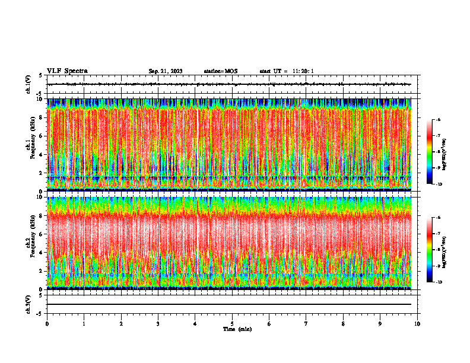This screenshot has width=470, height=363.
Task: Click the "-6" label on ch.1 colorbar
Action: click(x=438, y=119)
